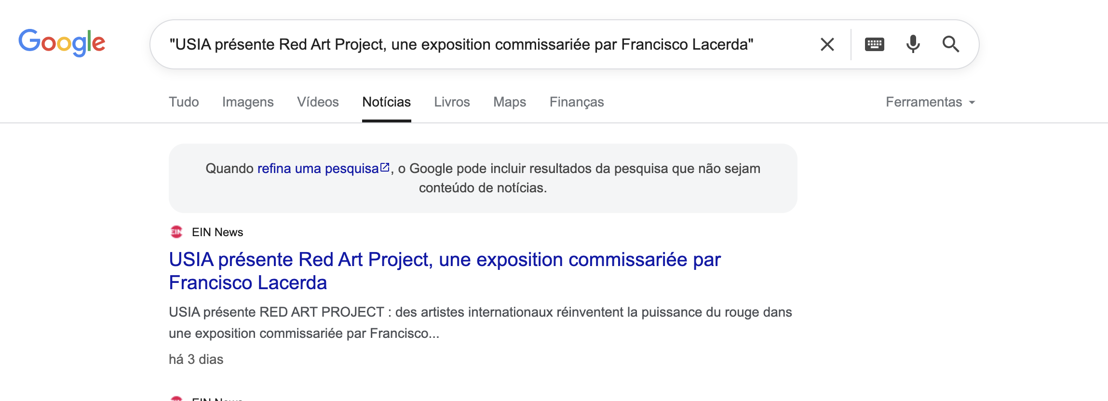Click the 'há 3 dias' timestamp
This screenshot has height=401, width=1108.
(196, 360)
